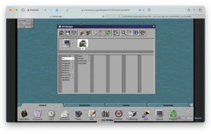The width and height of the screenshot is (211, 134).
Task: Switch to the Games dock tab
Action: [x=126, y=105]
